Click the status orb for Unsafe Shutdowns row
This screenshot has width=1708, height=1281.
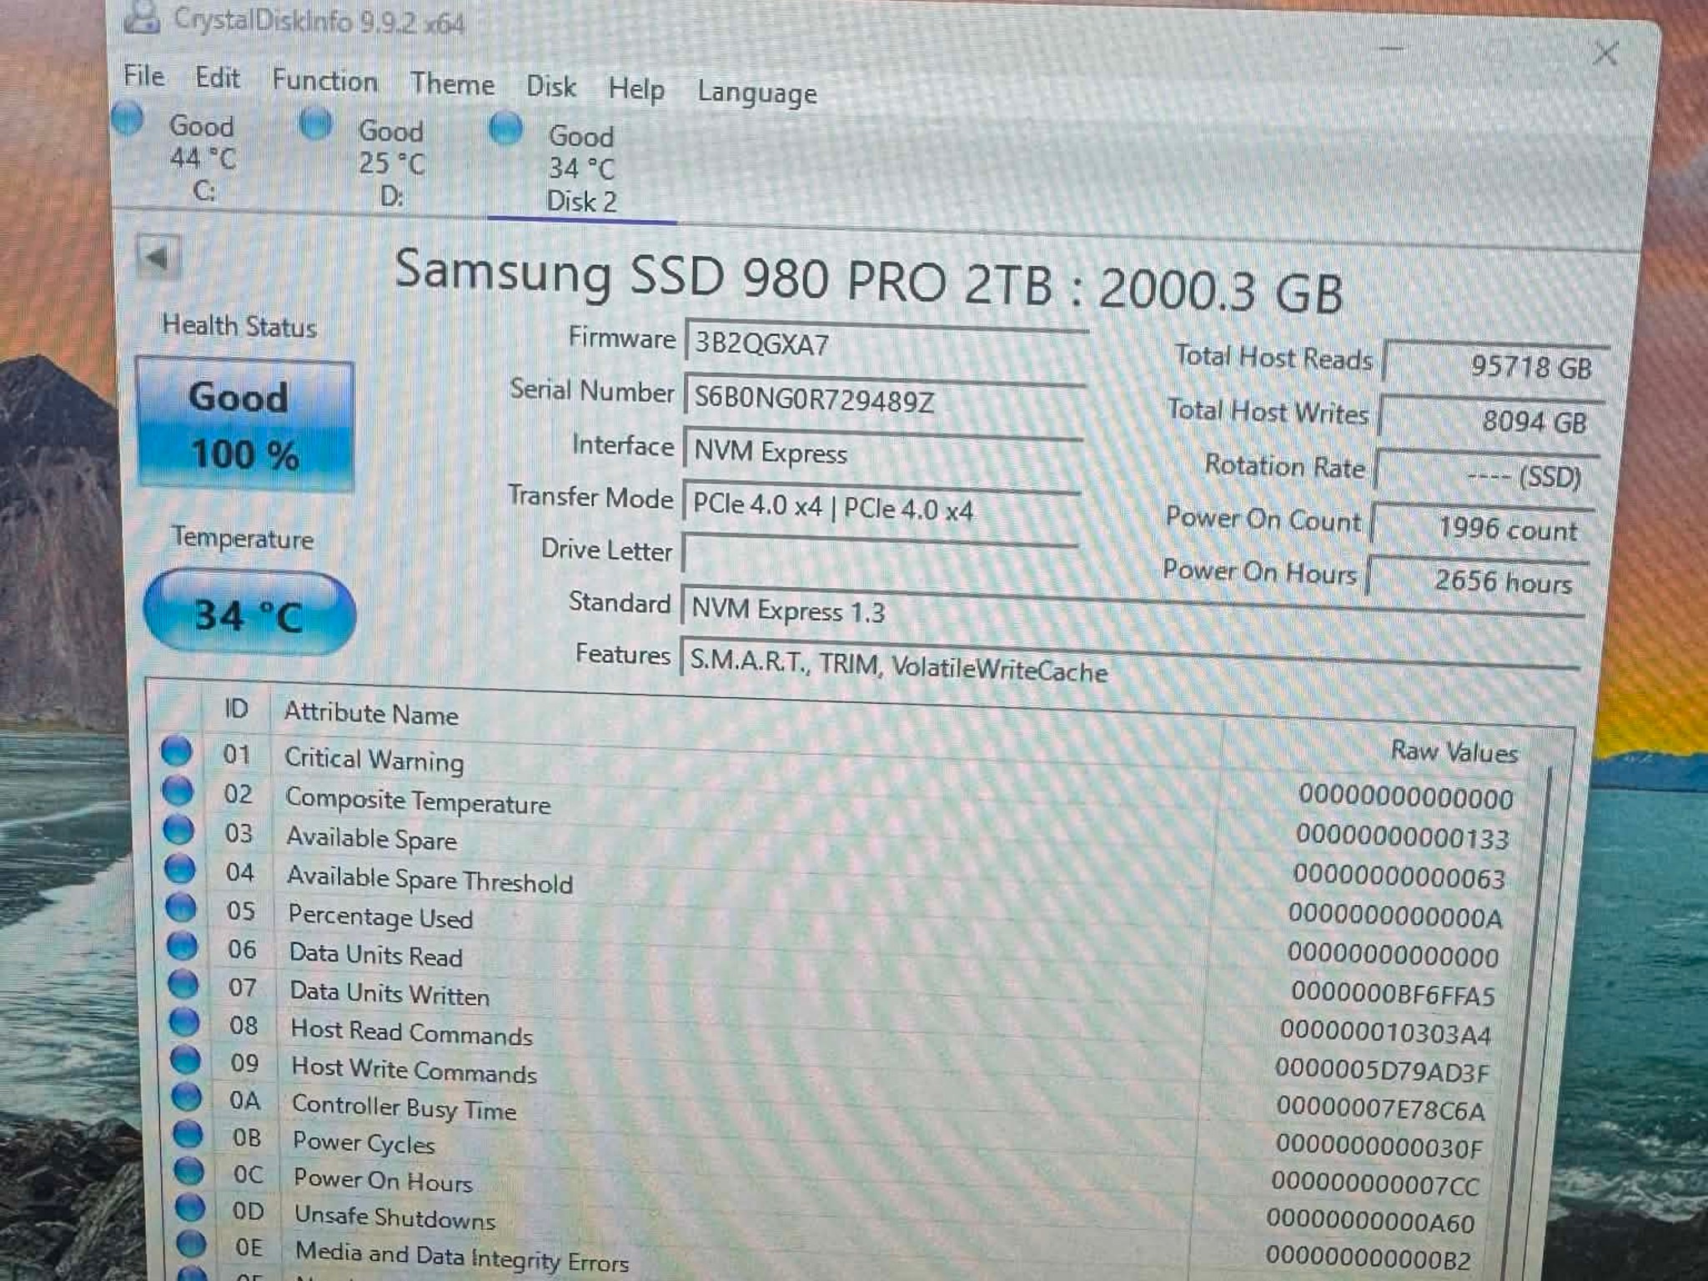pos(190,1207)
